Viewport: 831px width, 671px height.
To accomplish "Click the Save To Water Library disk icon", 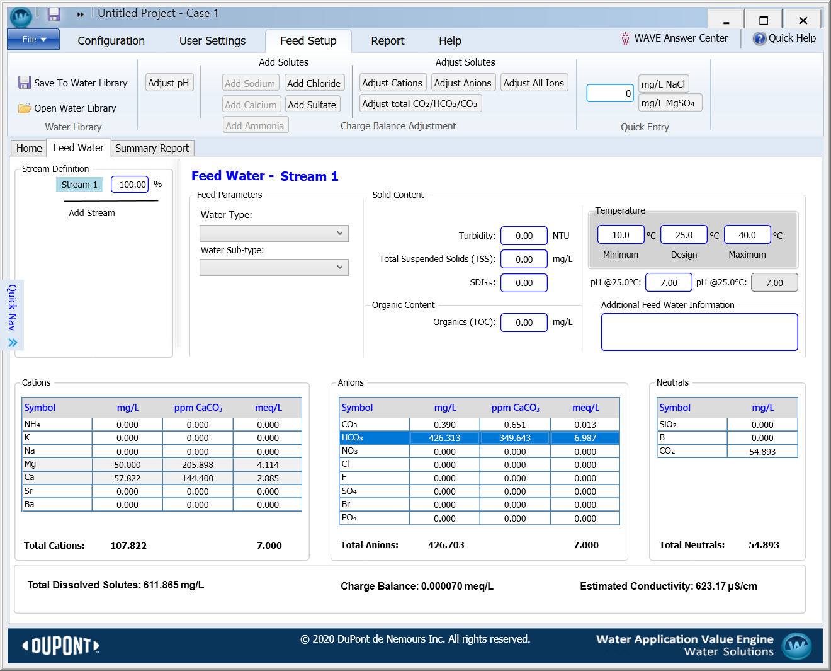I will pos(25,83).
